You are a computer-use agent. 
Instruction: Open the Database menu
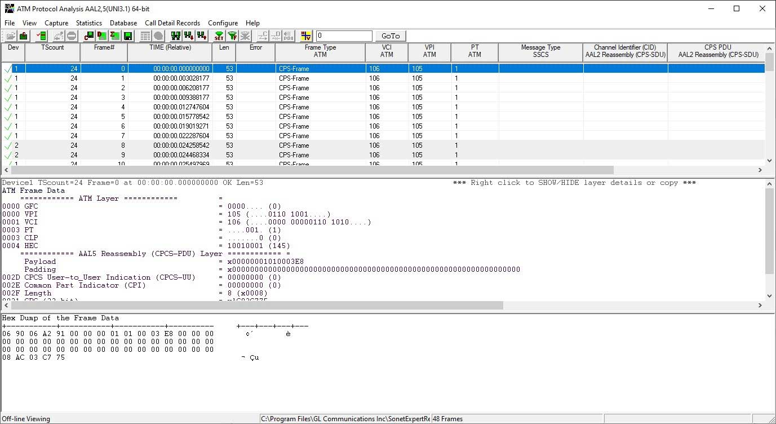pos(123,23)
